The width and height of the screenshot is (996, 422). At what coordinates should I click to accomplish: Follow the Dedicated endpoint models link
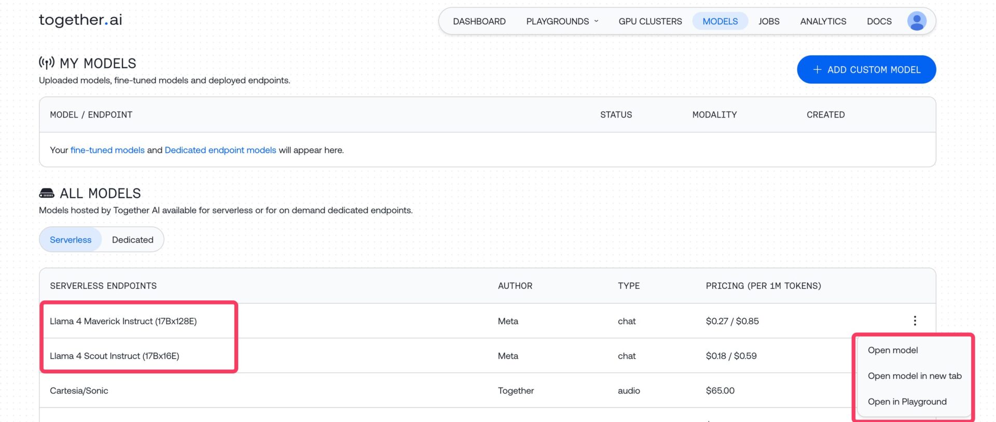[x=220, y=150]
